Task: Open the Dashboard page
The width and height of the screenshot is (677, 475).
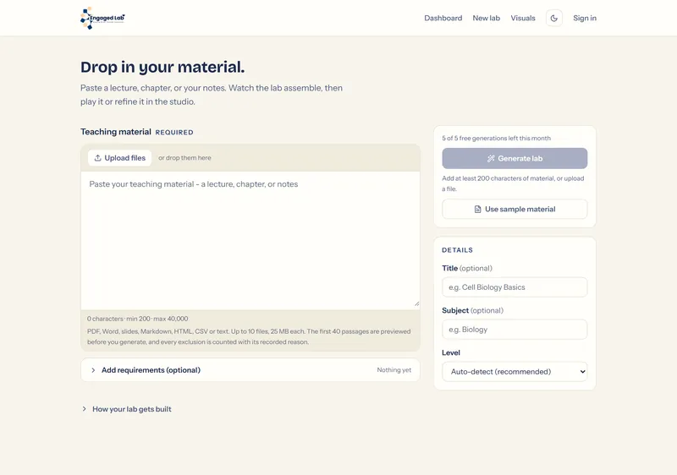Action: click(x=443, y=18)
